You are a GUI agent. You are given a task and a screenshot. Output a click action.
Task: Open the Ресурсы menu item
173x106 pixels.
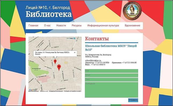click(x=76, y=25)
